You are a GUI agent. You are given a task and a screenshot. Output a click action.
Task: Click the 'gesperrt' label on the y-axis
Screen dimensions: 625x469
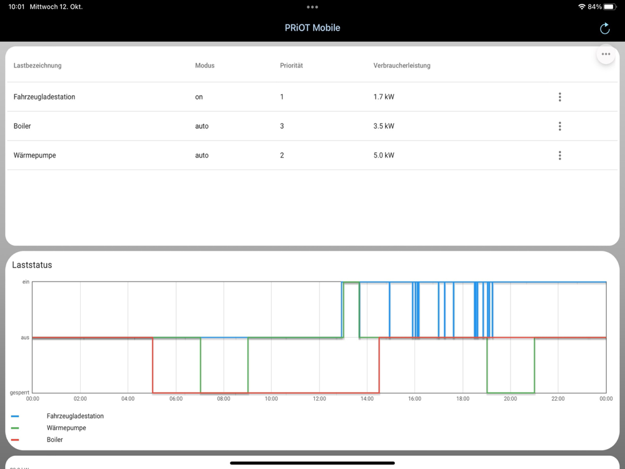click(19, 393)
